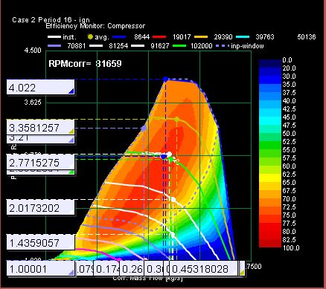The height and width of the screenshot is (289, 326).
Task: Click the white marker at pressure ratio 1.4359057
Action: 173,234
